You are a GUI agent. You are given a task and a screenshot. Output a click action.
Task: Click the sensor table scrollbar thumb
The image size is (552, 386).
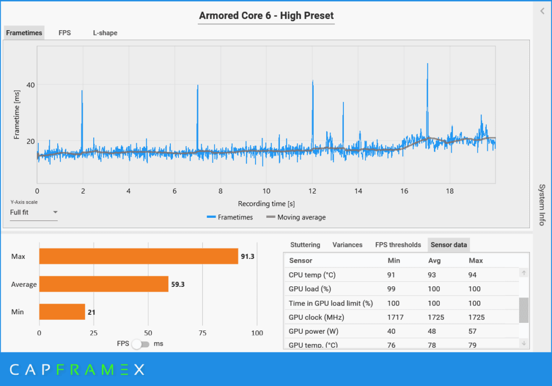pyautogui.click(x=524, y=310)
